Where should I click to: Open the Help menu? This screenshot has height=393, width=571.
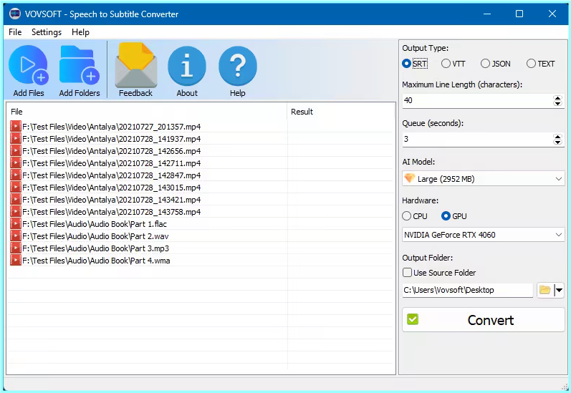click(x=80, y=32)
